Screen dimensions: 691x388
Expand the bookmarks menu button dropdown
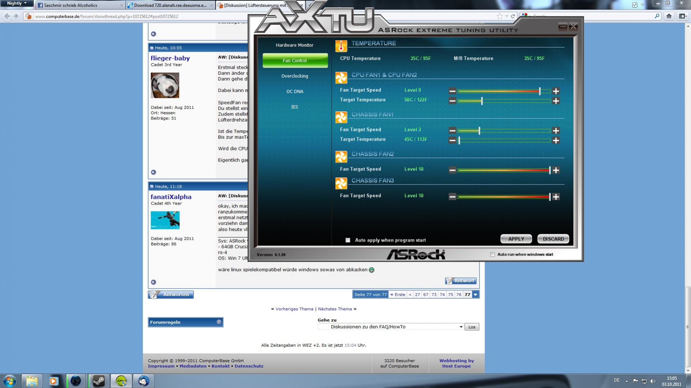(x=682, y=16)
